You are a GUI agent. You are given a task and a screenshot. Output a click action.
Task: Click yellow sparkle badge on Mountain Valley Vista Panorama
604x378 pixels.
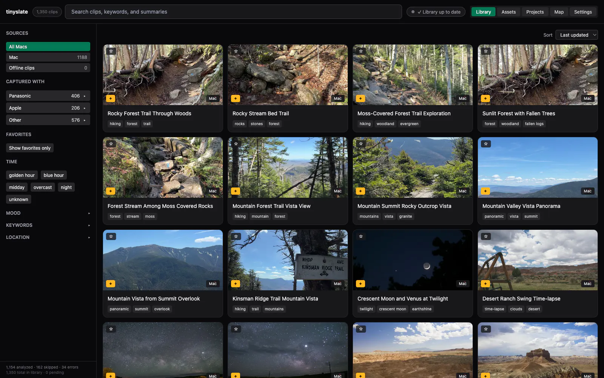[485, 191]
